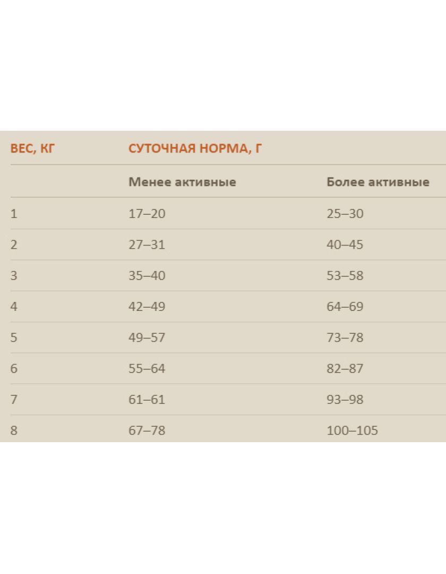Screen dimensions: 446x574
Task: Click the ВЕС, КГ column header
Action: (32, 149)
